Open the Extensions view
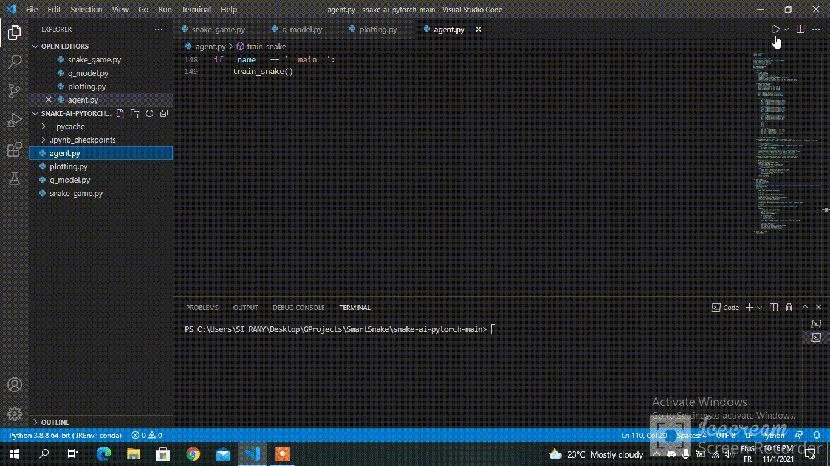 (x=15, y=150)
